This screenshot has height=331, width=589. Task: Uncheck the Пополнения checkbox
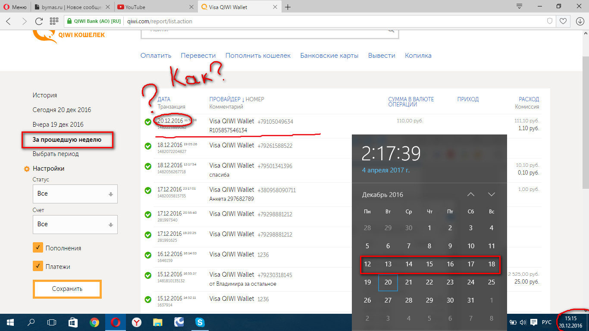click(x=38, y=248)
